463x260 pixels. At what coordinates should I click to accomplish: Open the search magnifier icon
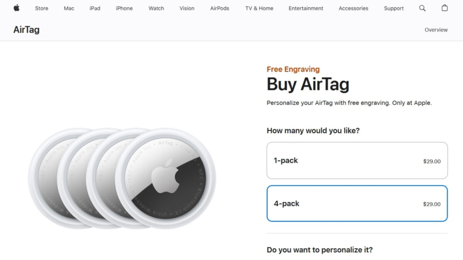[422, 8]
